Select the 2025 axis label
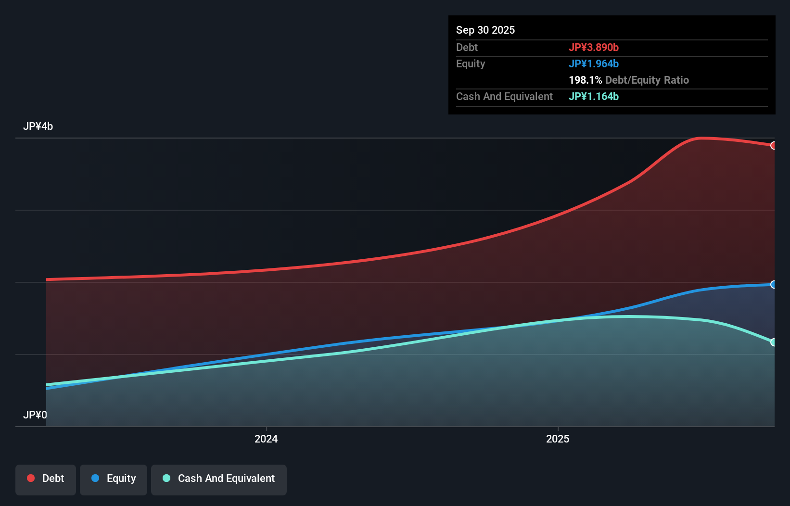Screen dimensions: 790x506 (558, 438)
